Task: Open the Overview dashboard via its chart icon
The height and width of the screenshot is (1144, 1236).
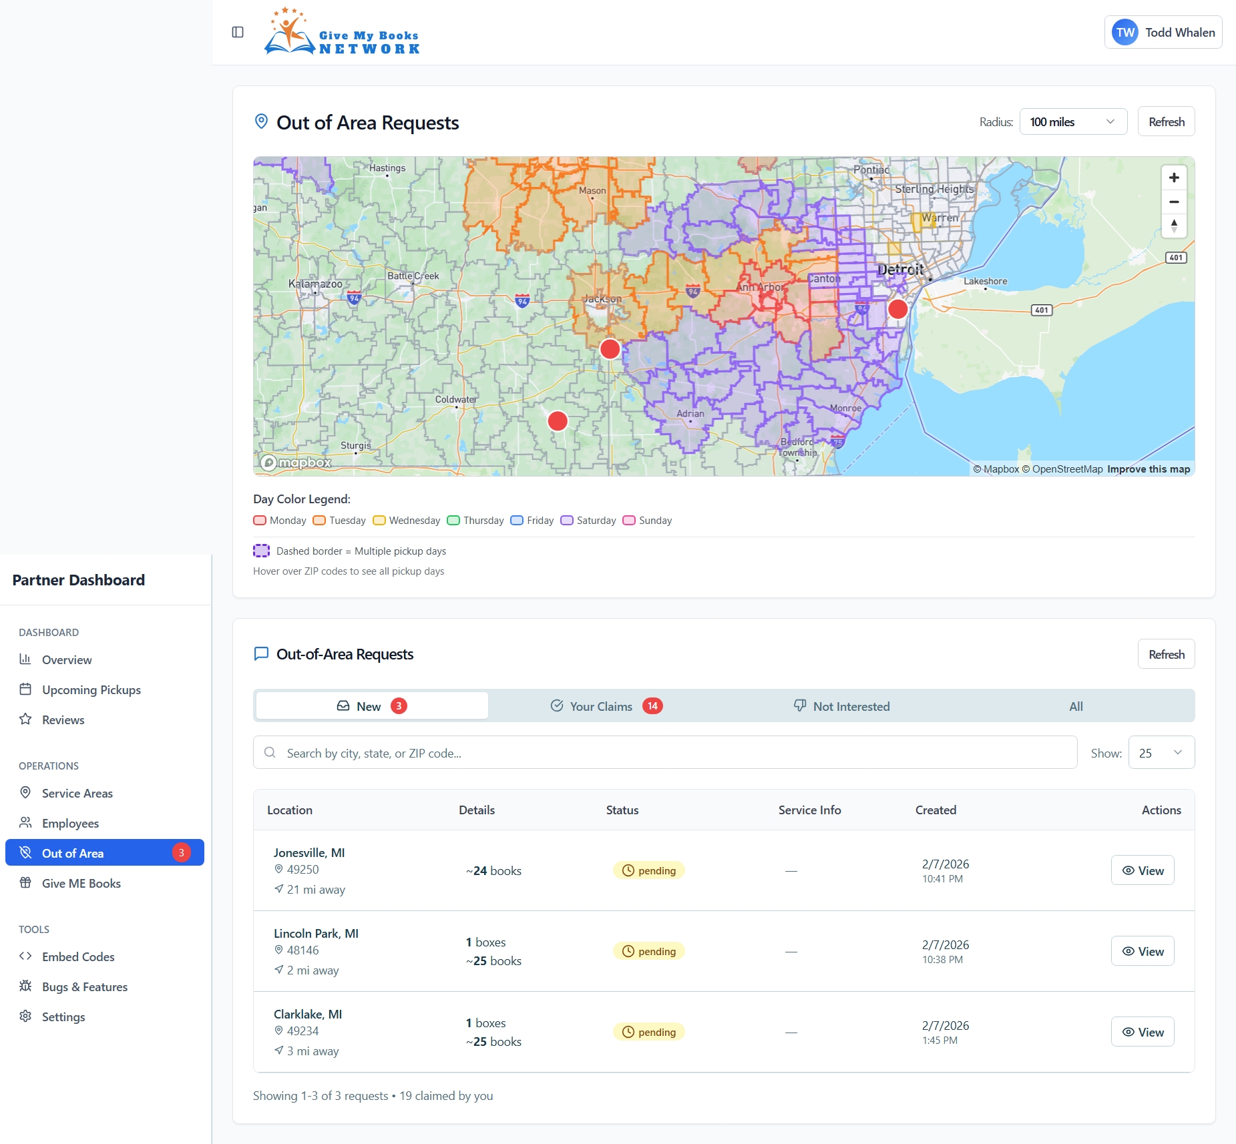Action: pyautogui.click(x=25, y=659)
